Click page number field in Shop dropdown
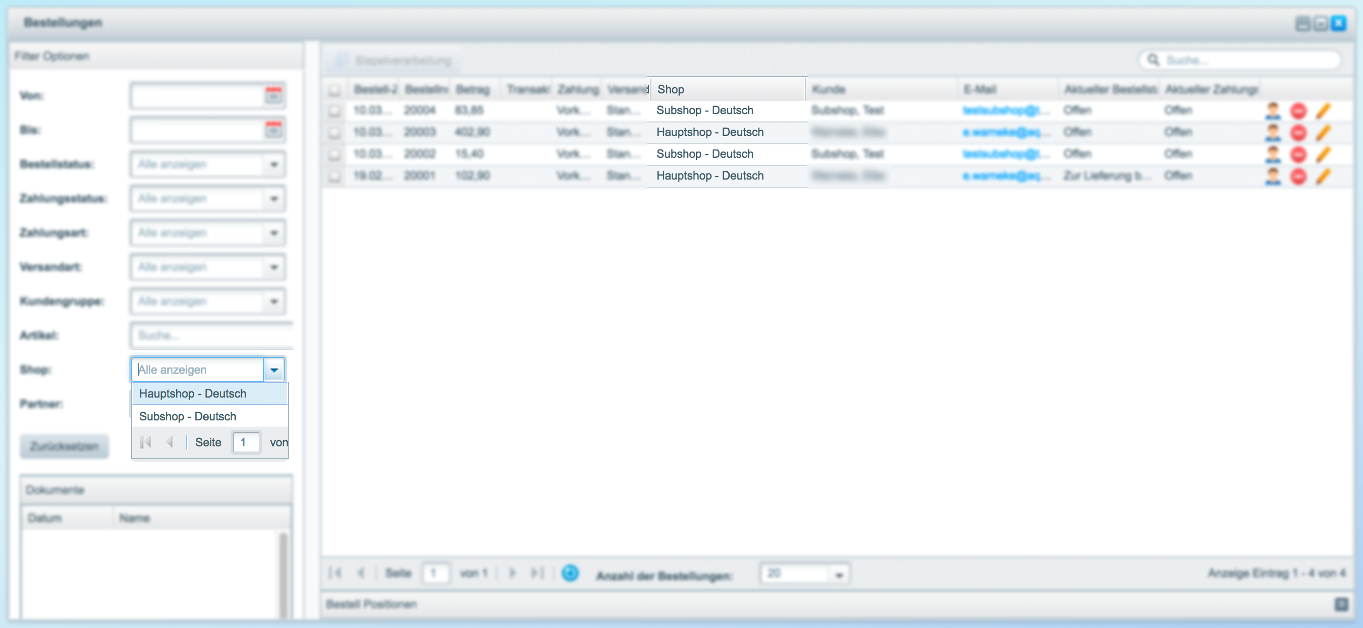The height and width of the screenshot is (628, 1363). pyautogui.click(x=247, y=442)
